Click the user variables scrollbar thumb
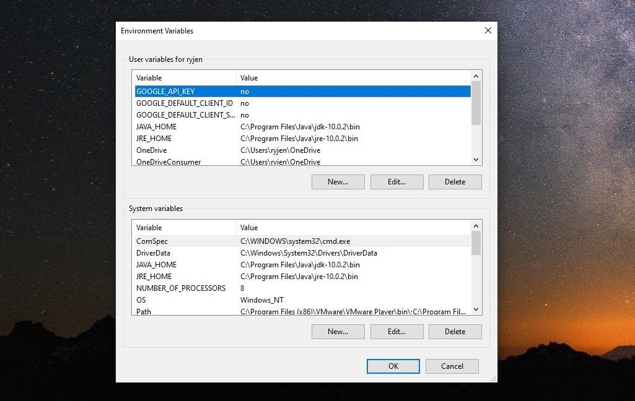Screen dimensions: 635x401 (476, 103)
